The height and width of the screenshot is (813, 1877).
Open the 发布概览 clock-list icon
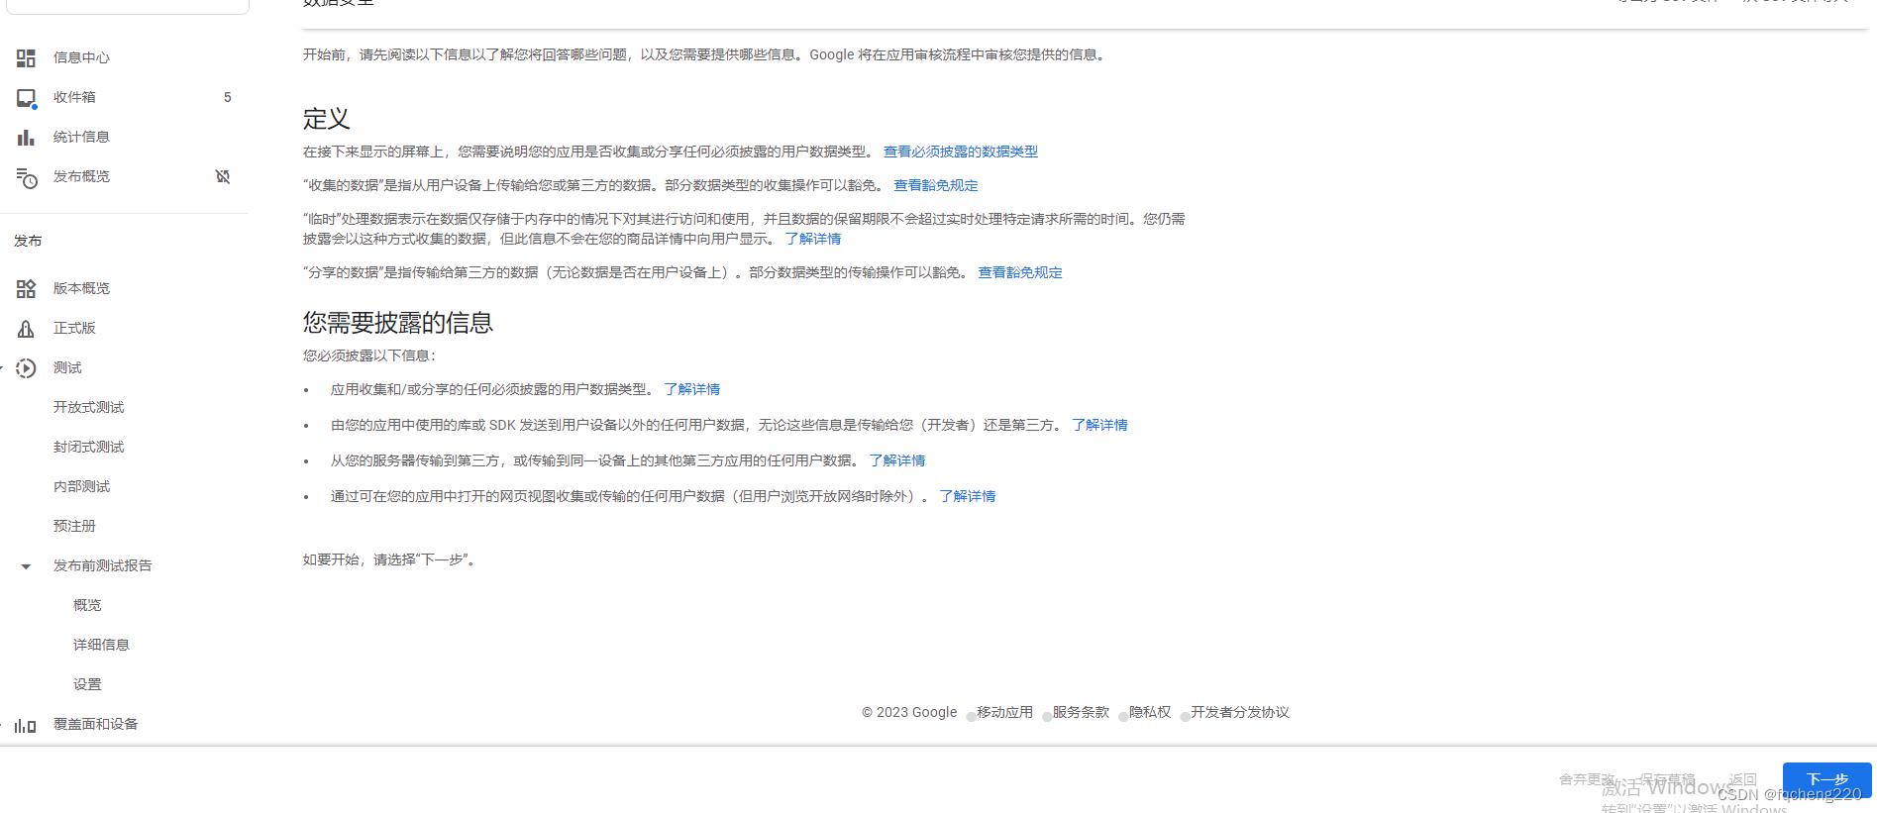coord(27,177)
